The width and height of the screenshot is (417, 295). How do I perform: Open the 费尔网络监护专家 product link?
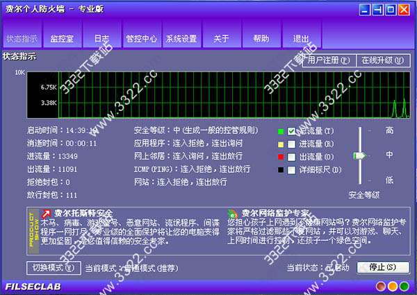pos(275,213)
